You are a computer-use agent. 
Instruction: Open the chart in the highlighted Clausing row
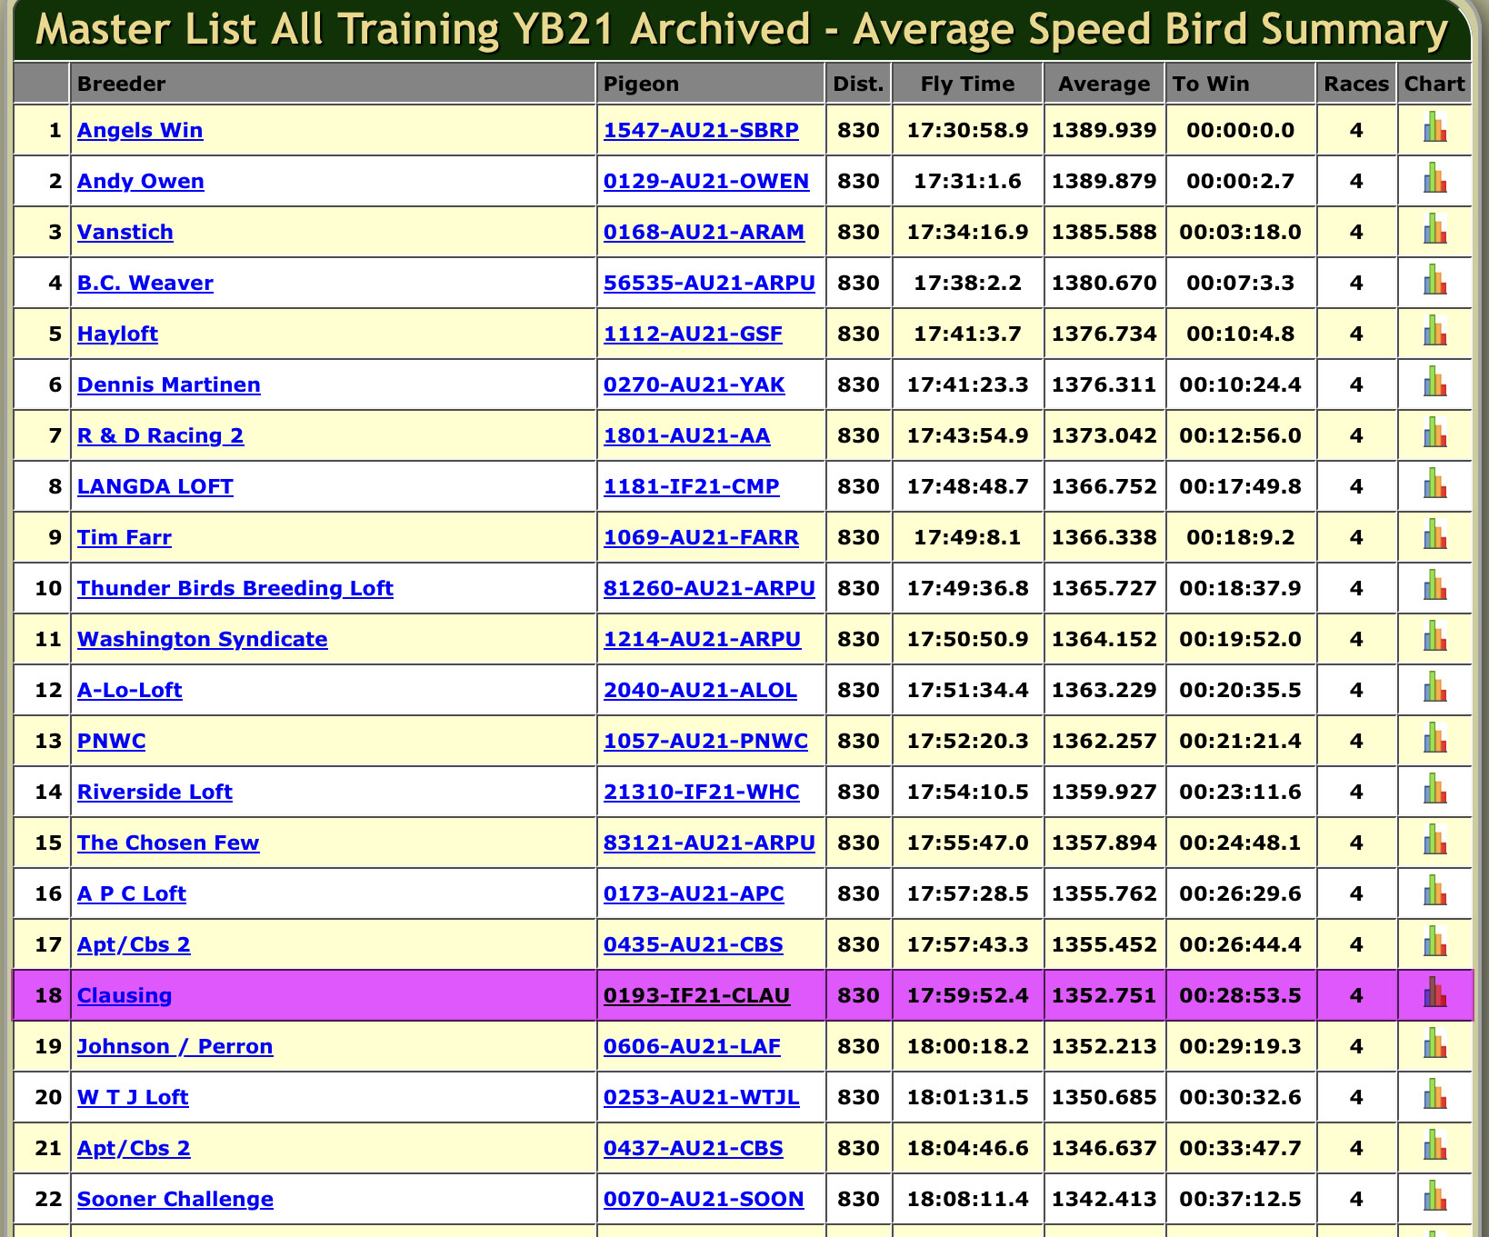pyautogui.click(x=1434, y=994)
